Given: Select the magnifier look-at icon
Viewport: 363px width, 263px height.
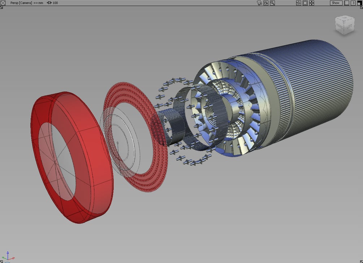Looking at the screenshot, I should 272,3.
